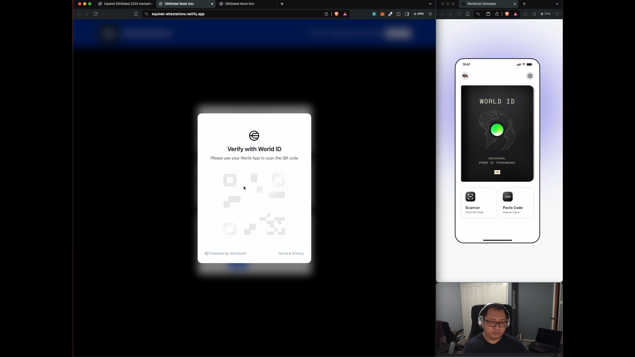
Task: Open the Extensions puzzle menu in the simulator window
Action: 526,14
